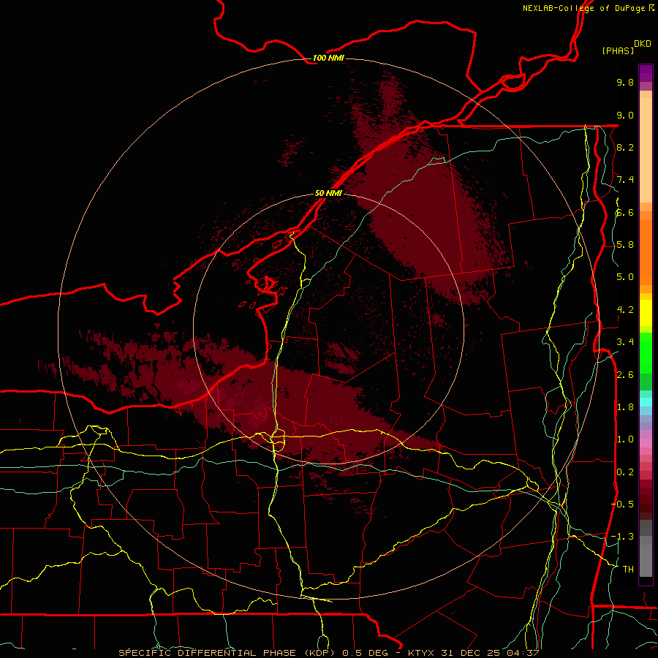Select the 3.4 value on the legend
The image size is (658, 658).
[625, 342]
